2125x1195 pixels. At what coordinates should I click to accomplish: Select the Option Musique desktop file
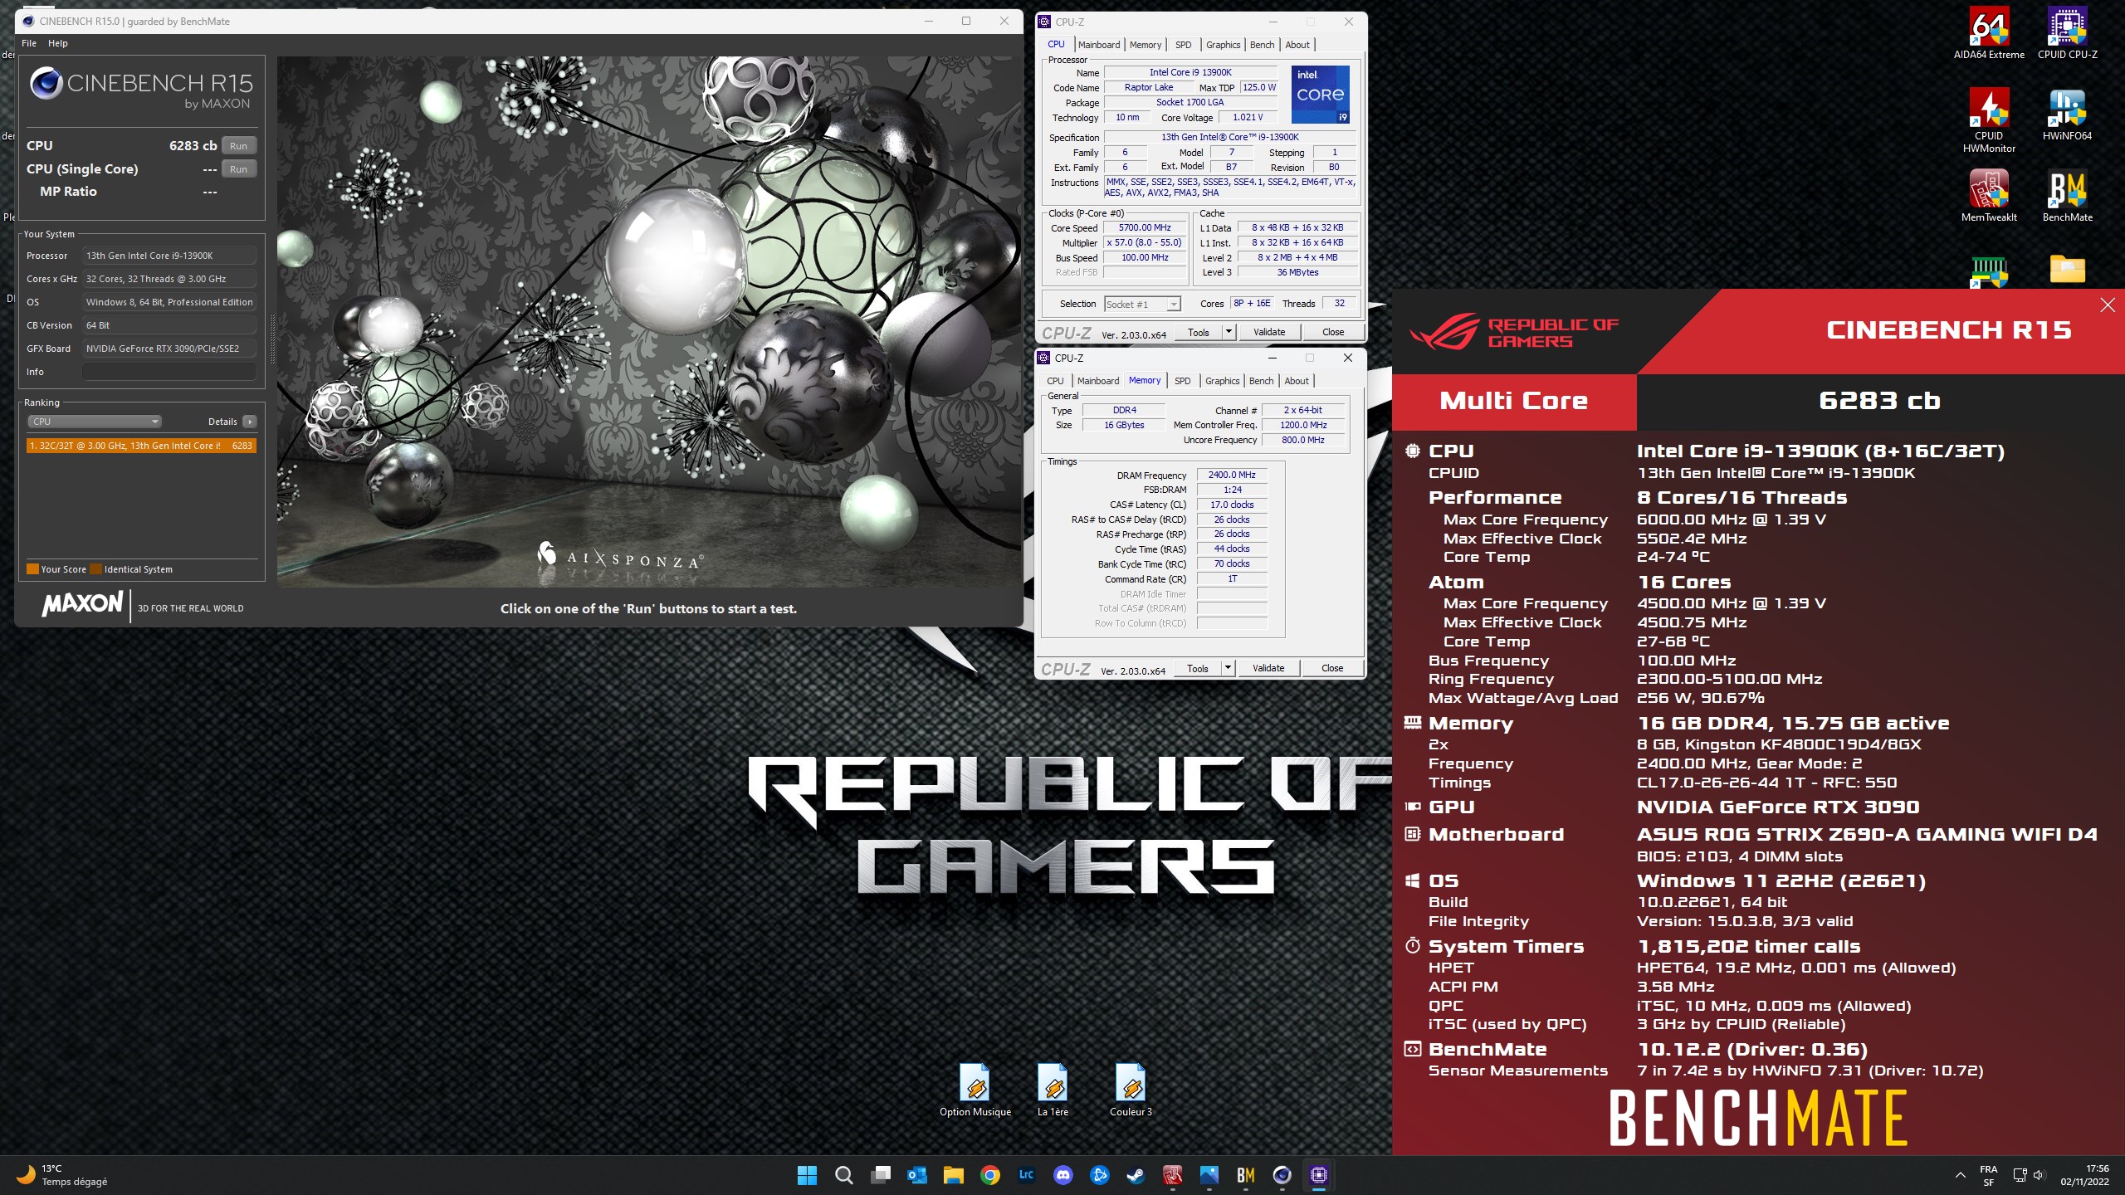click(975, 1090)
